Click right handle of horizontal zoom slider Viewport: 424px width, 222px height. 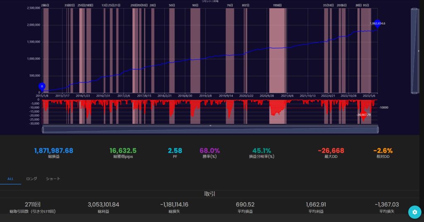click(x=378, y=130)
